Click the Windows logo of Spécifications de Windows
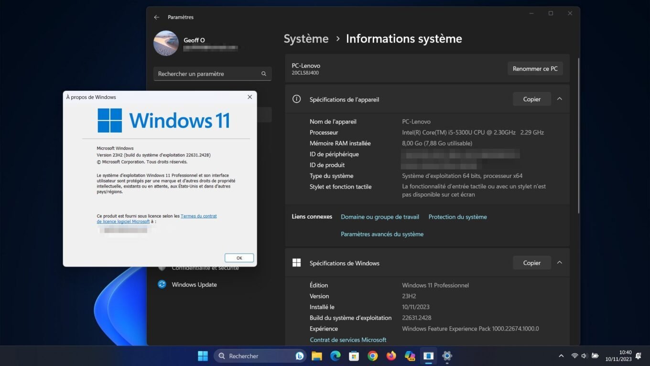 tap(296, 263)
